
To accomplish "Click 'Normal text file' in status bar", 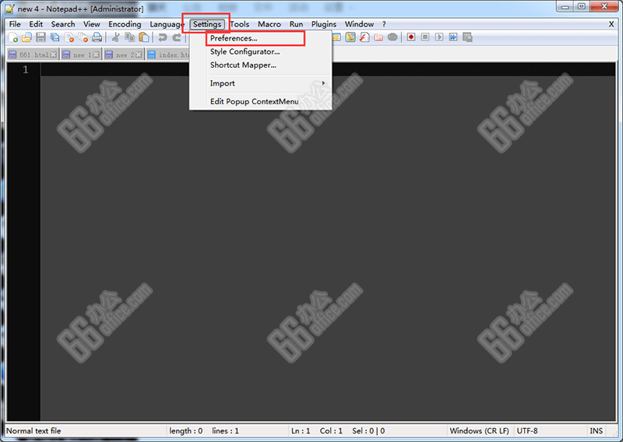I will pyautogui.click(x=33, y=431).
